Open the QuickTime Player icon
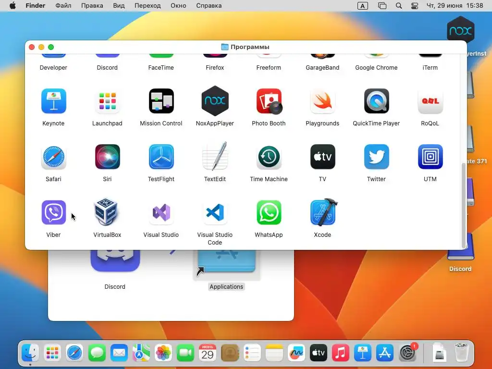Image resolution: width=492 pixels, height=369 pixels. 377,101
